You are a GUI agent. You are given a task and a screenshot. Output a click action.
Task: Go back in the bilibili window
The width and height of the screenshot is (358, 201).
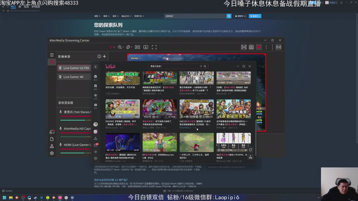(x=95, y=67)
